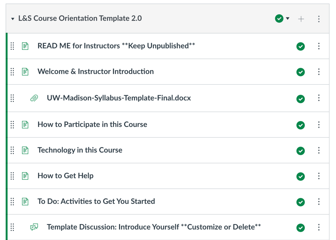Viewport: 336px width, 240px height.
Task: Open the options kebab menu for Technology in this Course
Action: pos(319,150)
